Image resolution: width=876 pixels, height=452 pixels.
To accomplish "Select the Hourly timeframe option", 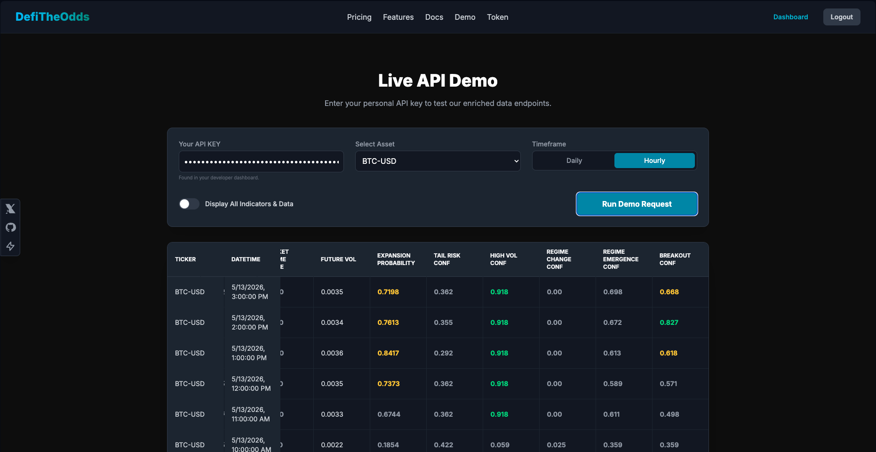I will 654,161.
